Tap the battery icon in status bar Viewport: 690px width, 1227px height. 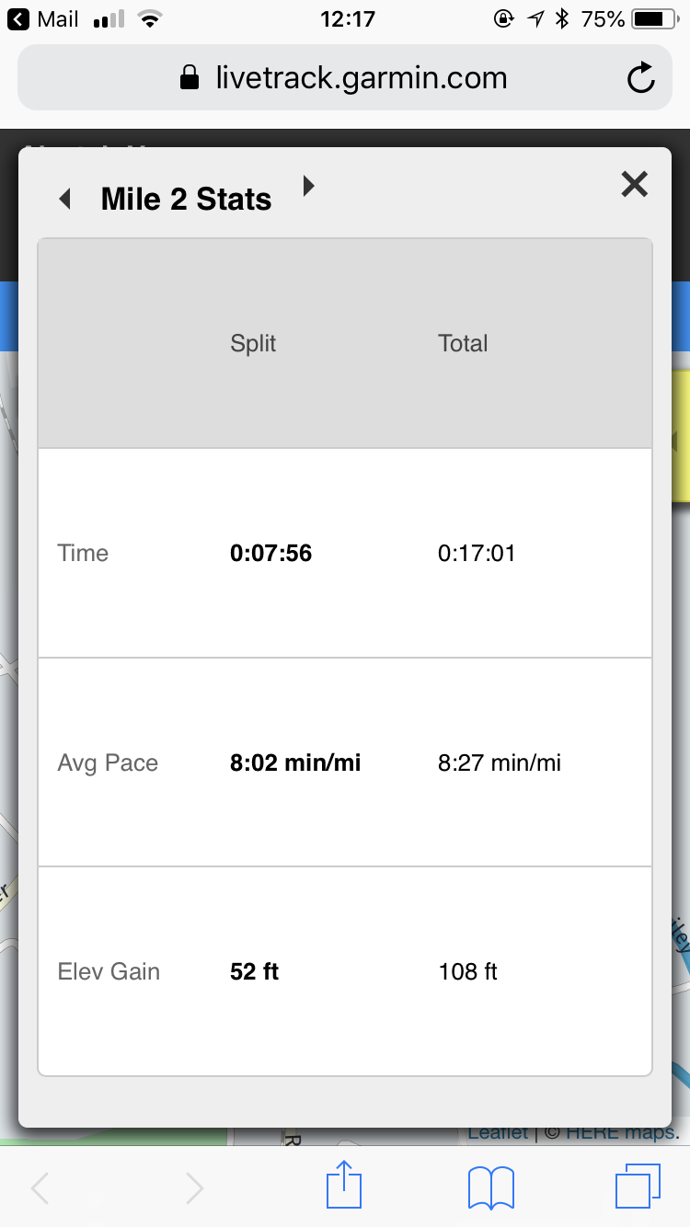coord(652,19)
